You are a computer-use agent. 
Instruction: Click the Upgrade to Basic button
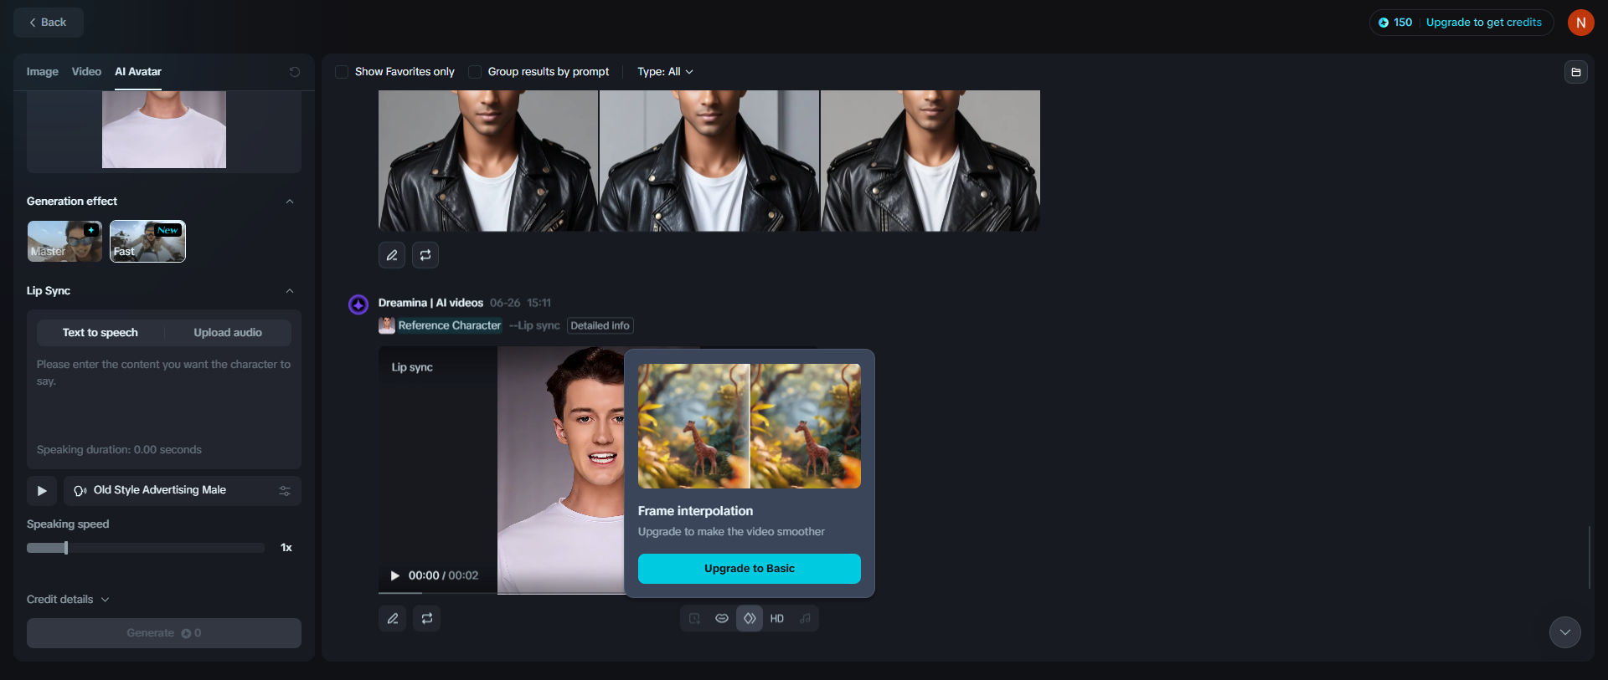[x=750, y=569]
